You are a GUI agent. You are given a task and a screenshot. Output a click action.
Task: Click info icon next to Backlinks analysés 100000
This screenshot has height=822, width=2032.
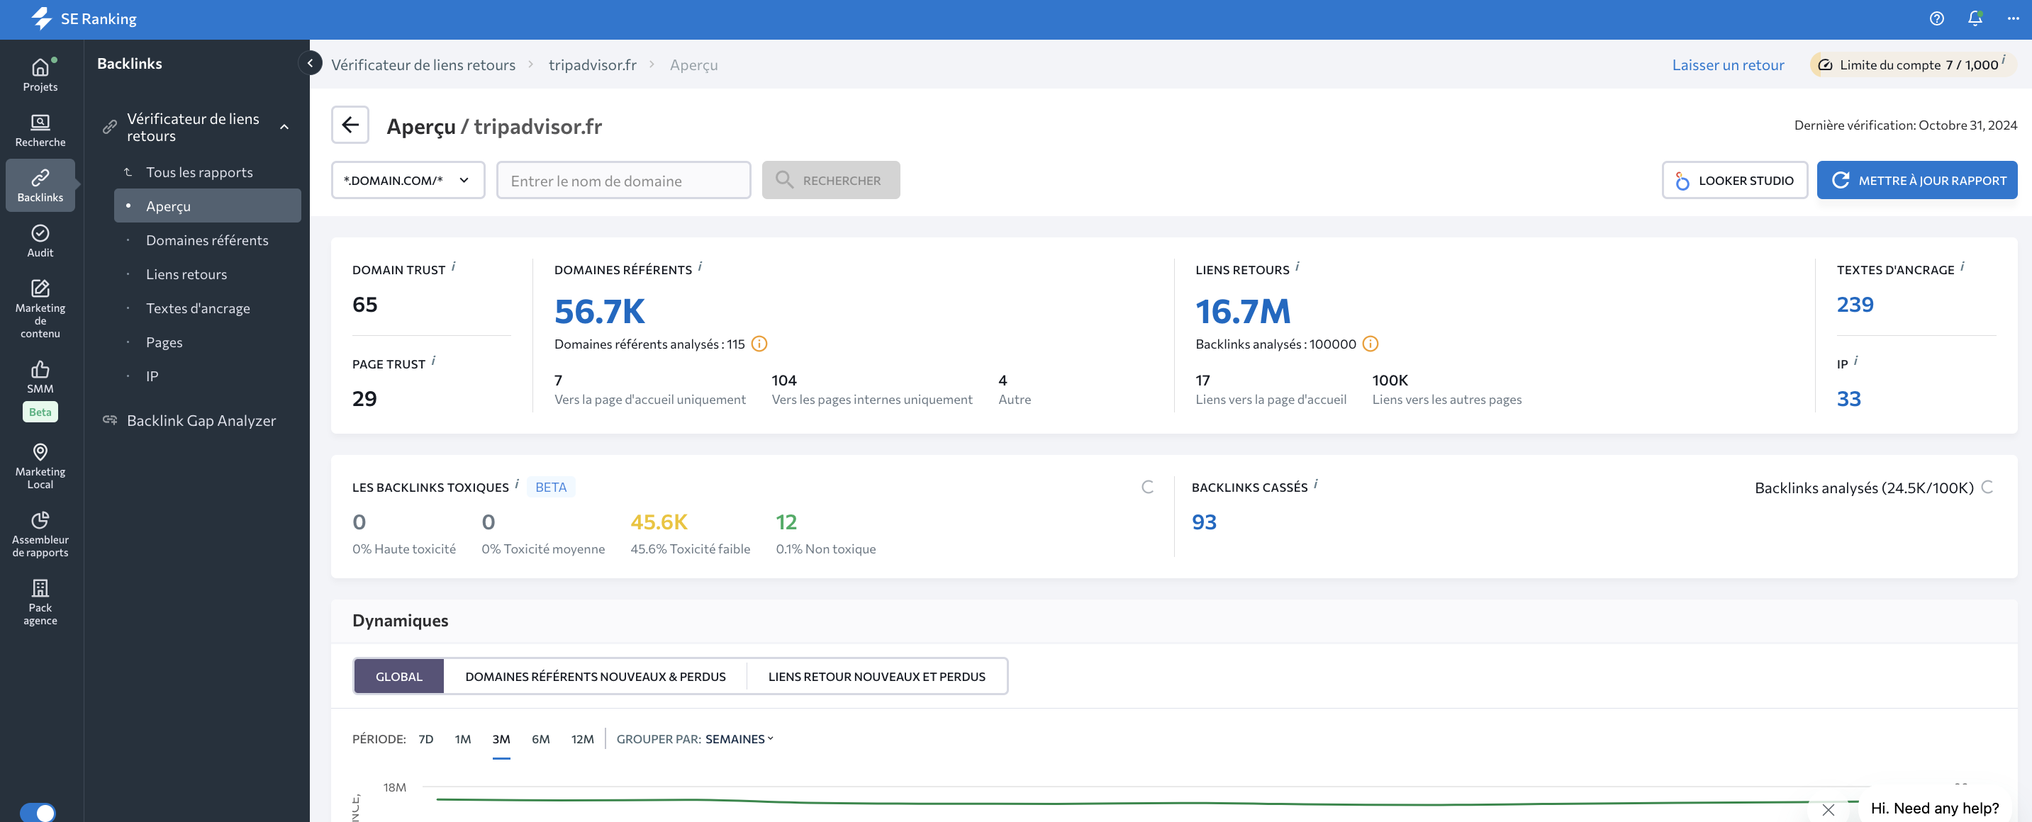(1371, 344)
